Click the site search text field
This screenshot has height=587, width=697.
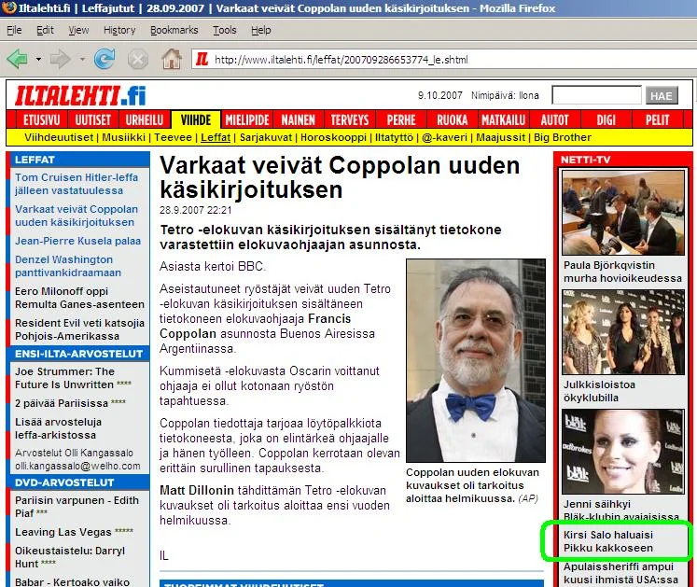[595, 95]
